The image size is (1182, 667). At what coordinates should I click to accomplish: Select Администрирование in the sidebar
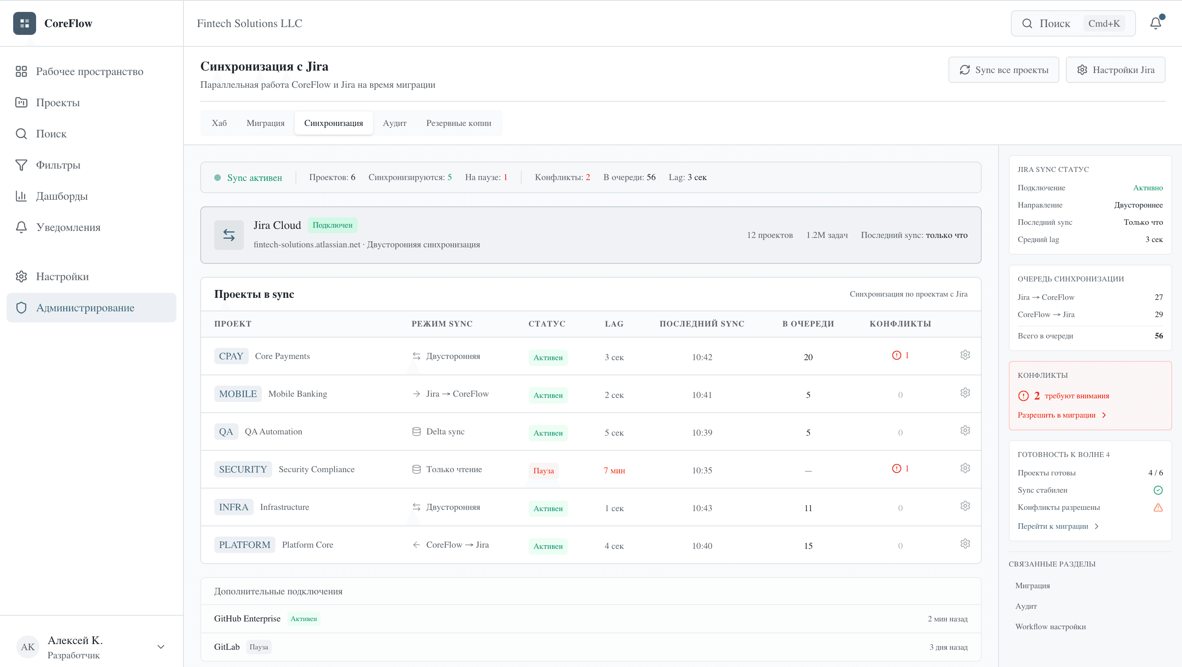point(86,307)
